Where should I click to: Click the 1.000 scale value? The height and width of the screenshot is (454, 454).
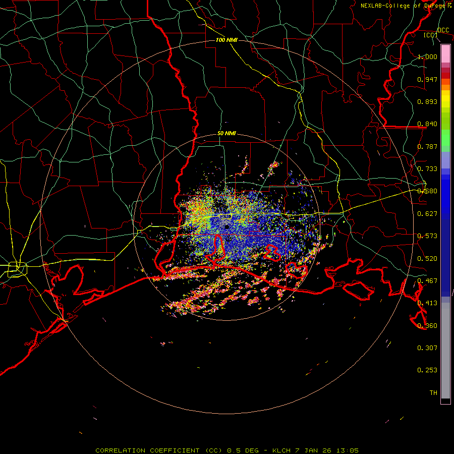(x=427, y=56)
